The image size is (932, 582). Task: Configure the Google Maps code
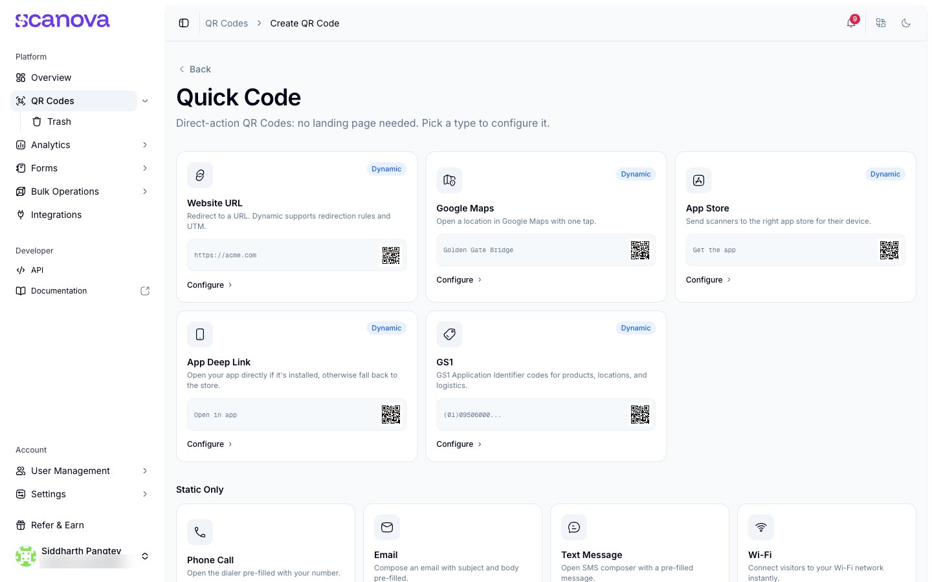click(459, 280)
